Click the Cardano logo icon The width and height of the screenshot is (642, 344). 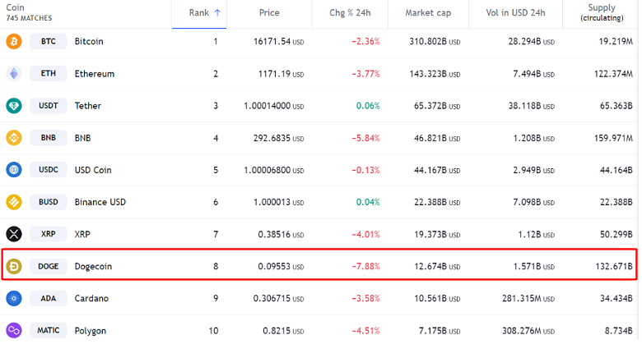pyautogui.click(x=13, y=298)
